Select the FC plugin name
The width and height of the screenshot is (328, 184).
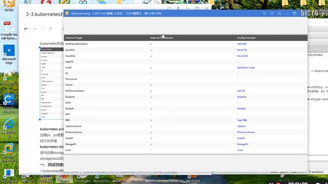pyautogui.click(x=67, y=74)
